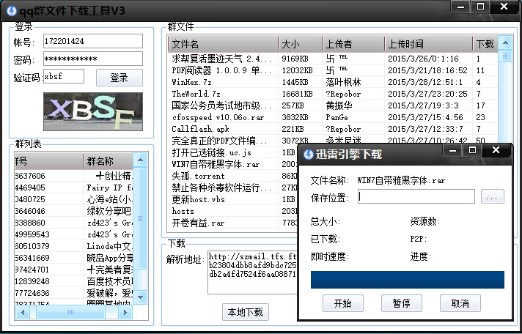This screenshot has height=334, width=522.
Task: Select group Fairy IP in group list
Action: coord(74,188)
